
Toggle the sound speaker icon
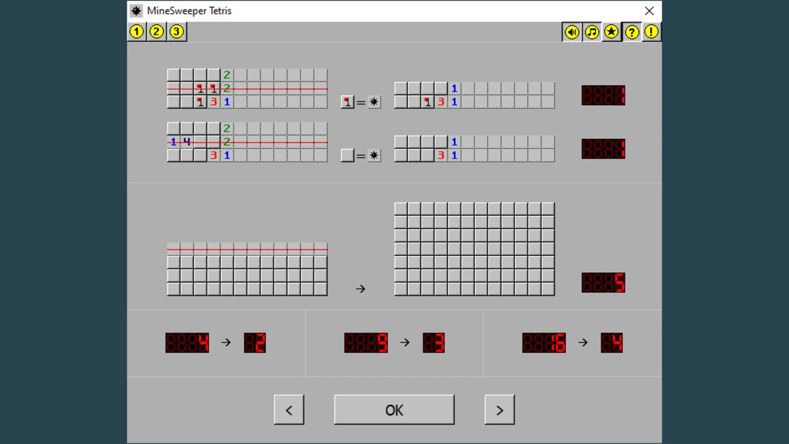572,32
